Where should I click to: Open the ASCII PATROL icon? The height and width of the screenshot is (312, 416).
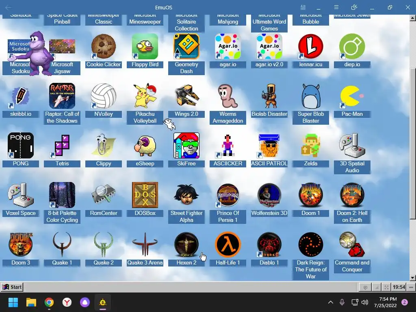269,146
